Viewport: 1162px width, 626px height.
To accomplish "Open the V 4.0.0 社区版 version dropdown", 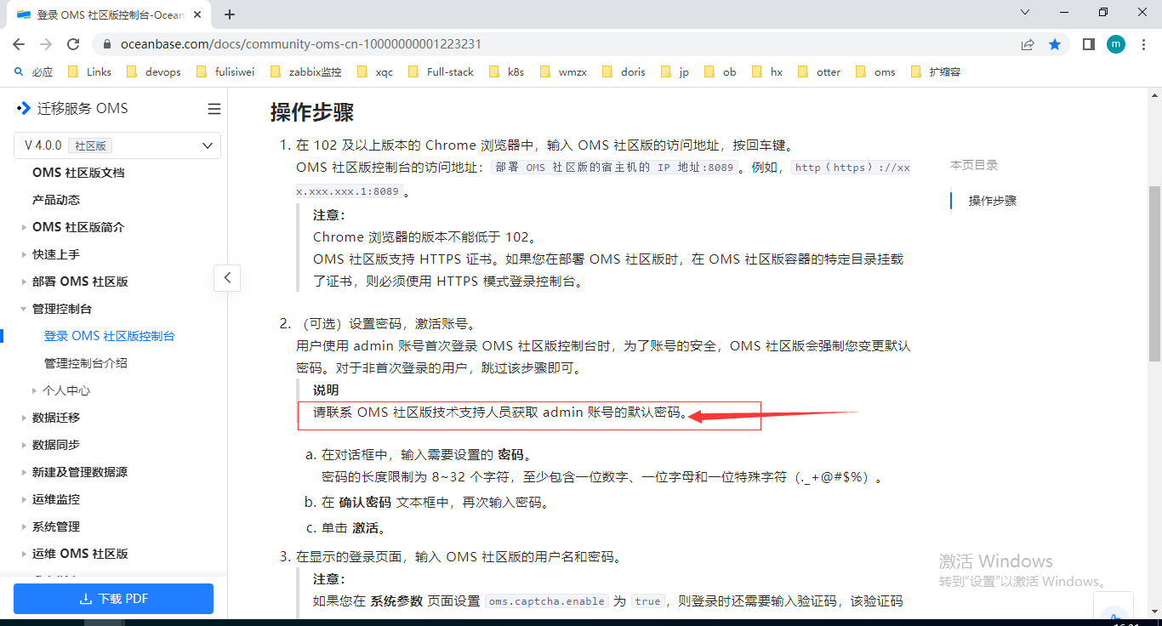I will pyautogui.click(x=117, y=145).
